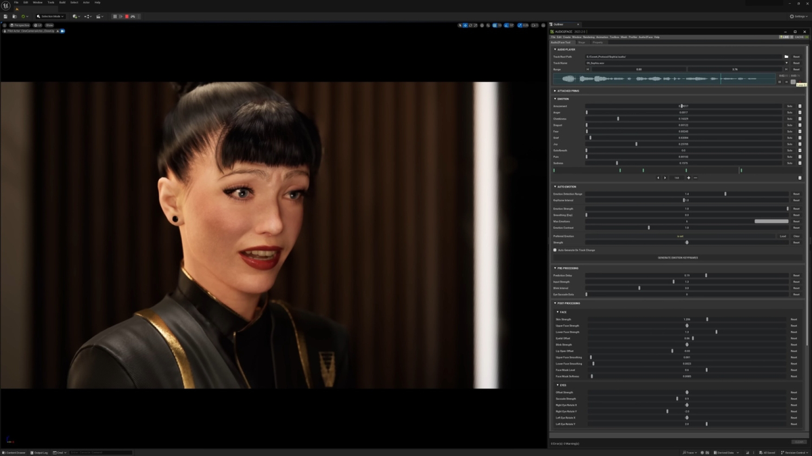The height and width of the screenshot is (456, 812).
Task: Click Load beside Preferred Emotion
Action: click(783, 236)
